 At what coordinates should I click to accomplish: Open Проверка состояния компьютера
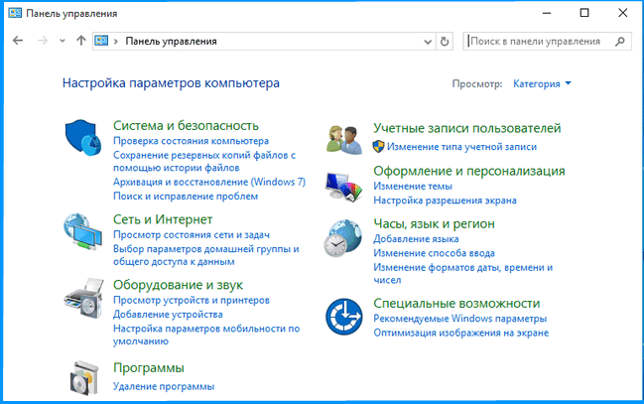(x=191, y=141)
